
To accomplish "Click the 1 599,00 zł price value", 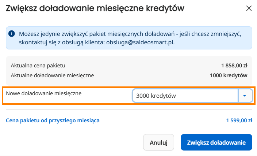I will (239, 120).
